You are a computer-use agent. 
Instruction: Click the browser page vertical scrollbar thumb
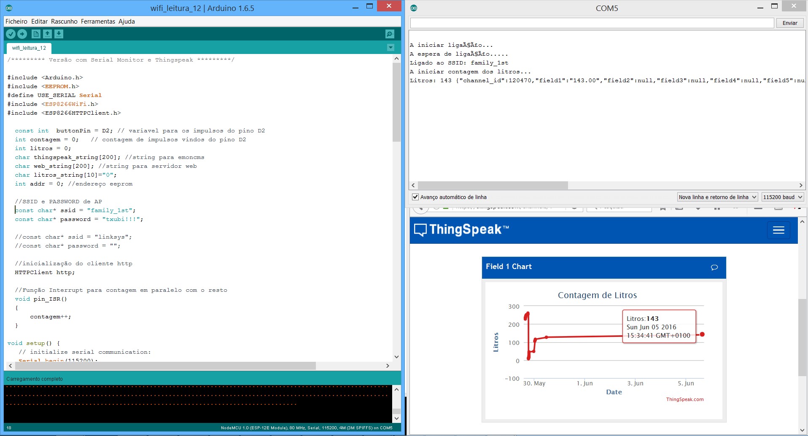pyautogui.click(x=802, y=337)
